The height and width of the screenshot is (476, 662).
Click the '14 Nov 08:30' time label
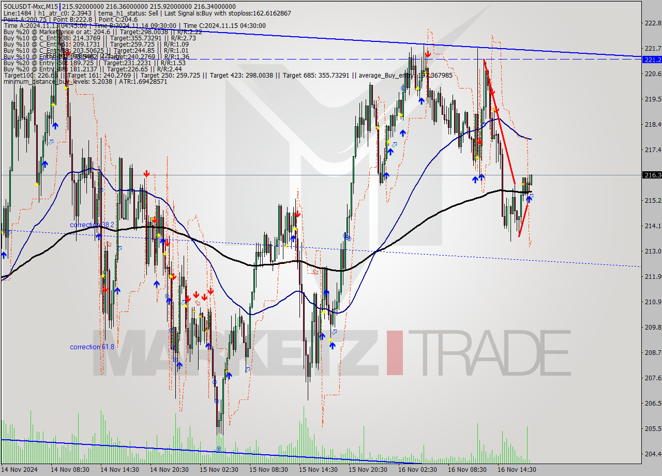tap(70, 469)
